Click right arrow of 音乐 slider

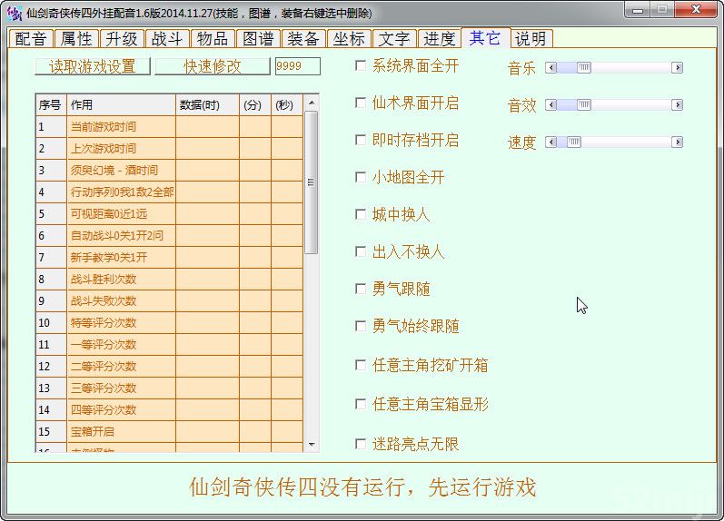click(x=677, y=67)
